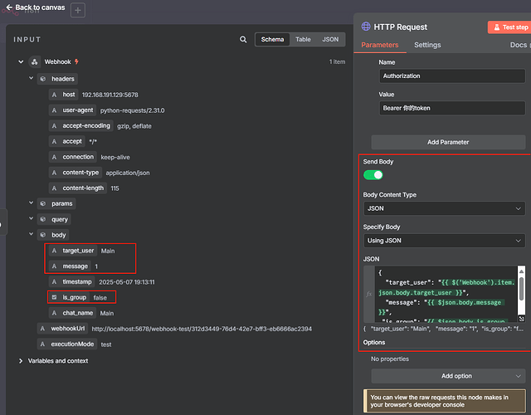The width and height of the screenshot is (531, 415).
Task: Select the content-type field pill
Action: click(76, 173)
